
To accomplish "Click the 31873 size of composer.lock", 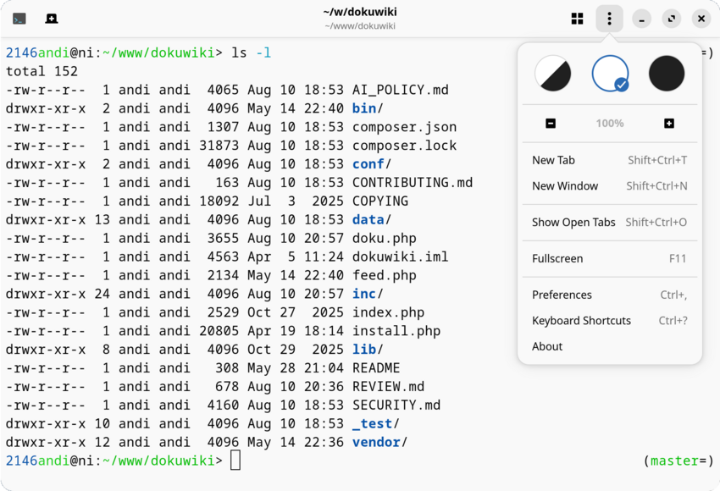I will pos(219,146).
